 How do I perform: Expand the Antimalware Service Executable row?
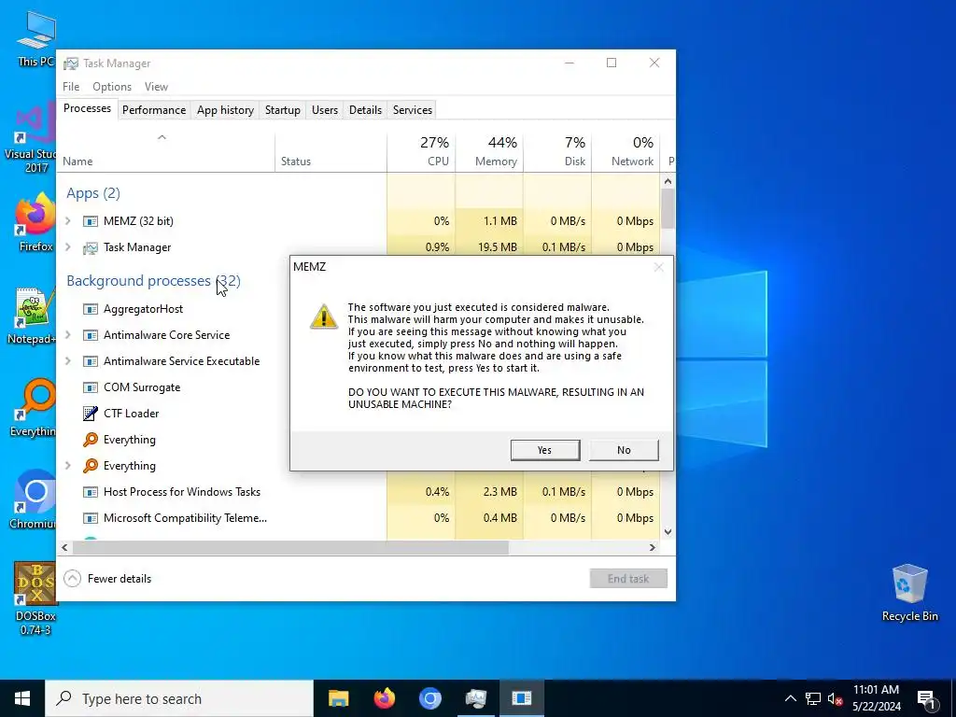[x=68, y=361]
